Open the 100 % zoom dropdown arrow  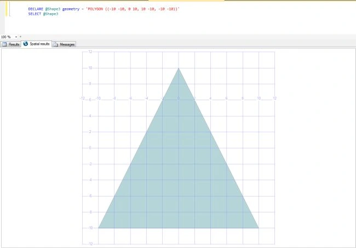click(16, 37)
